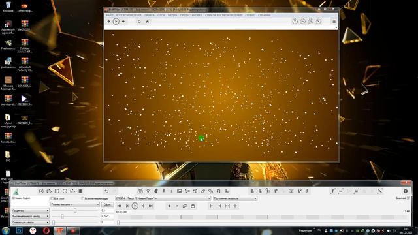
Task: Click the undo arrow icon
Action: tap(106, 191)
